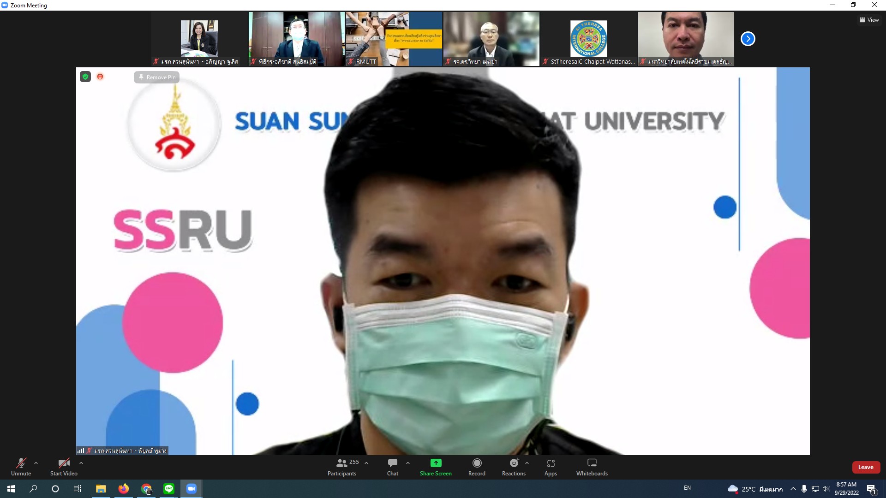The width and height of the screenshot is (886, 498).
Task: Open the Reactions menu
Action: point(514,467)
